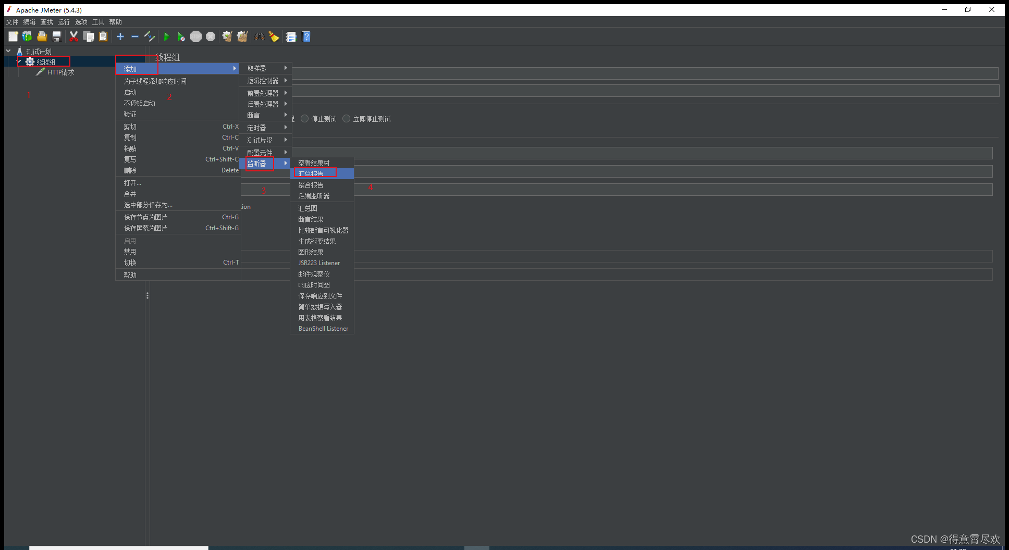
Task: Choose 响应时间图 listener
Action: (x=322, y=285)
